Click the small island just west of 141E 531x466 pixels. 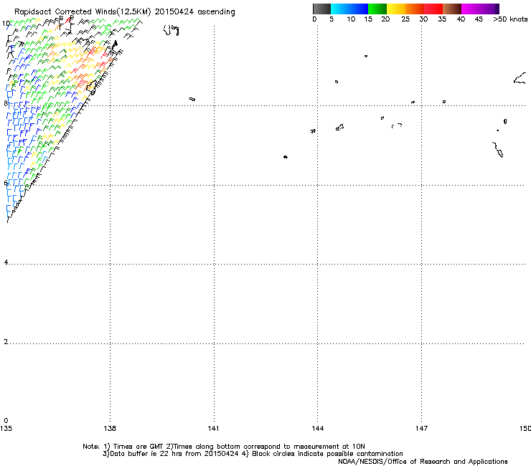coord(192,99)
